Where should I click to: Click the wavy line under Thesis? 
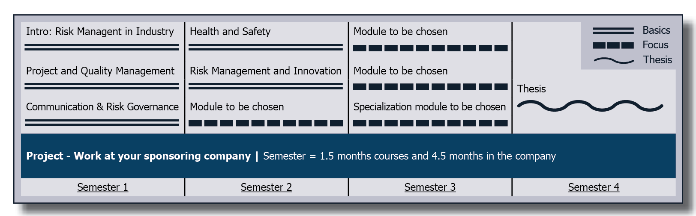(590, 106)
